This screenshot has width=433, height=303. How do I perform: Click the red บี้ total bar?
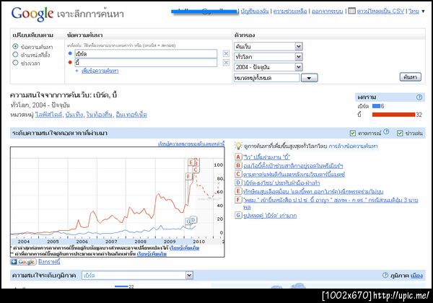point(393,115)
